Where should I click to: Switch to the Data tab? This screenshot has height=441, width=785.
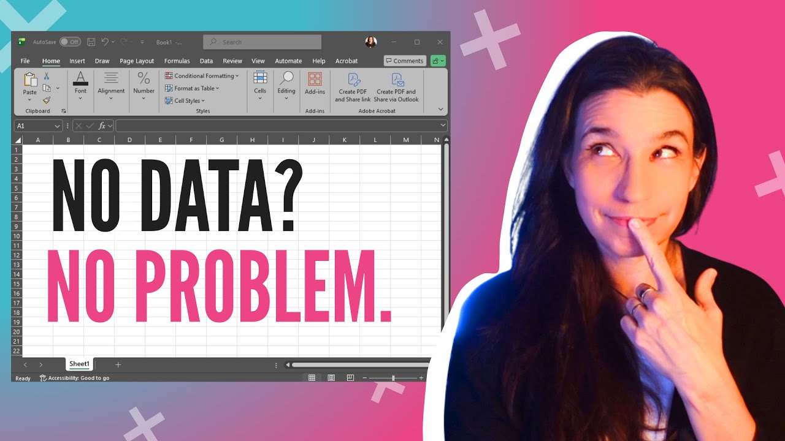pos(206,61)
